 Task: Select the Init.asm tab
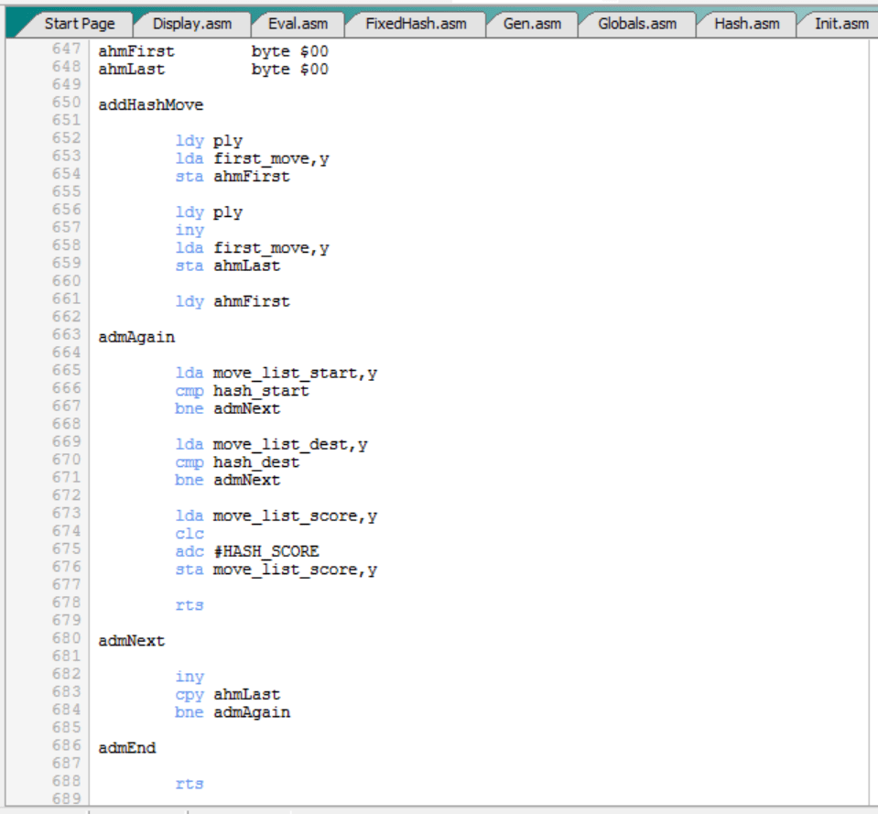coord(840,23)
